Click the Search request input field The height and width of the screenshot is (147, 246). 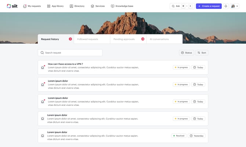click(x=70, y=53)
